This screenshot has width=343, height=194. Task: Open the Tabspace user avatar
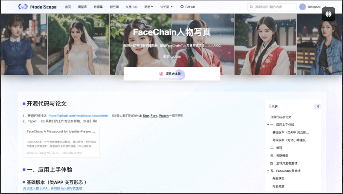[302, 7]
